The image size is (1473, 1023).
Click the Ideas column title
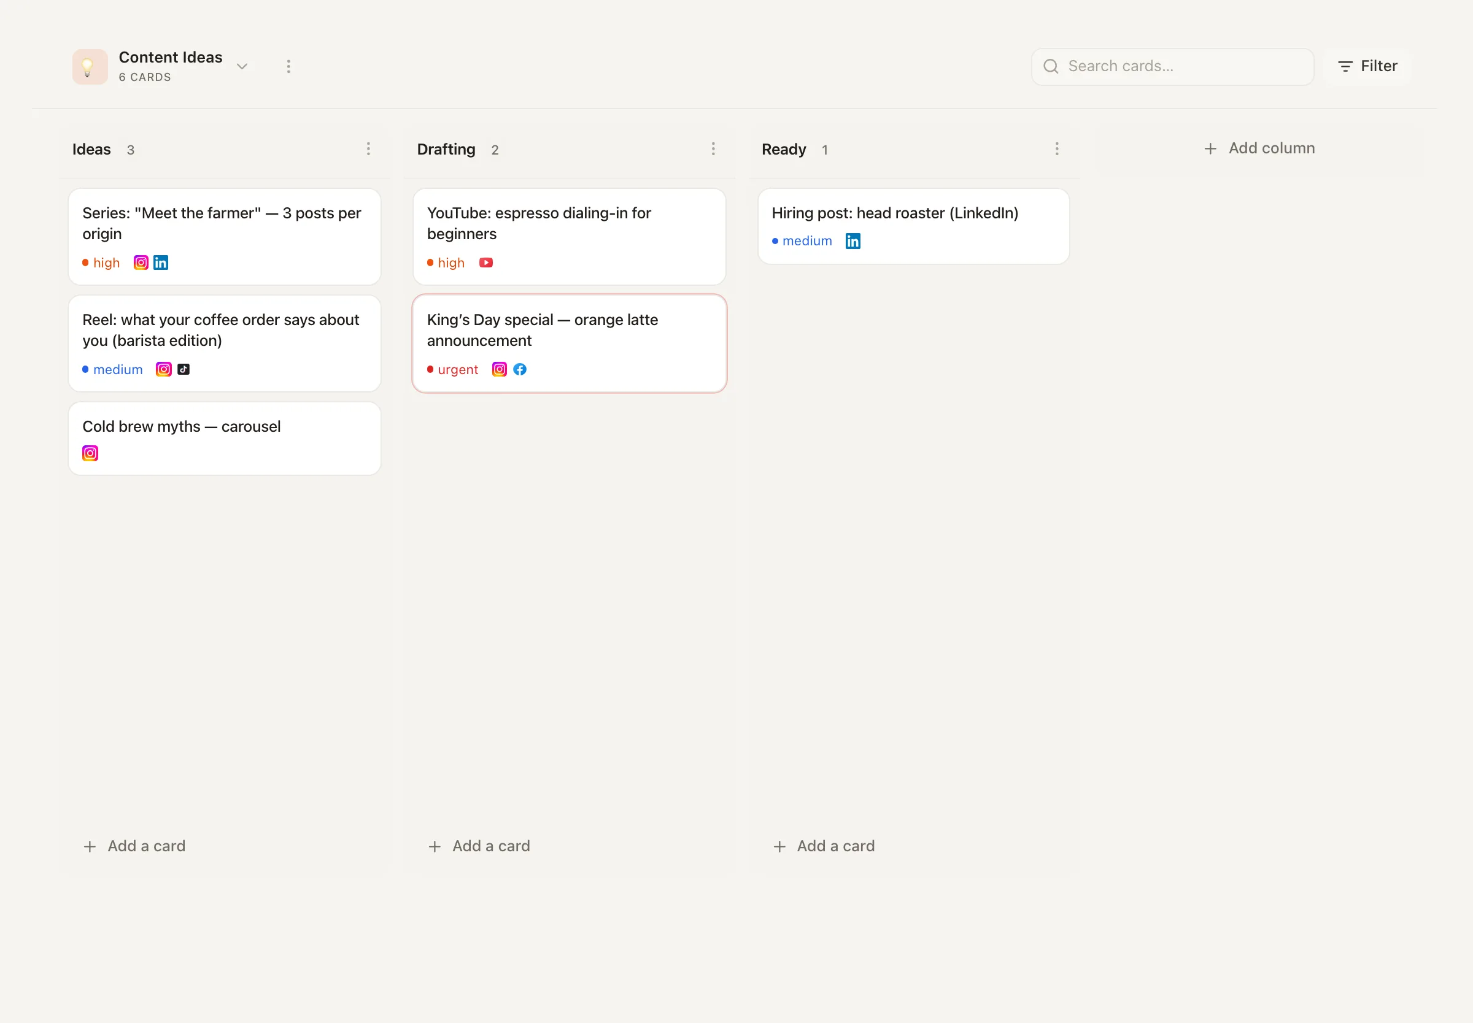[x=91, y=150]
